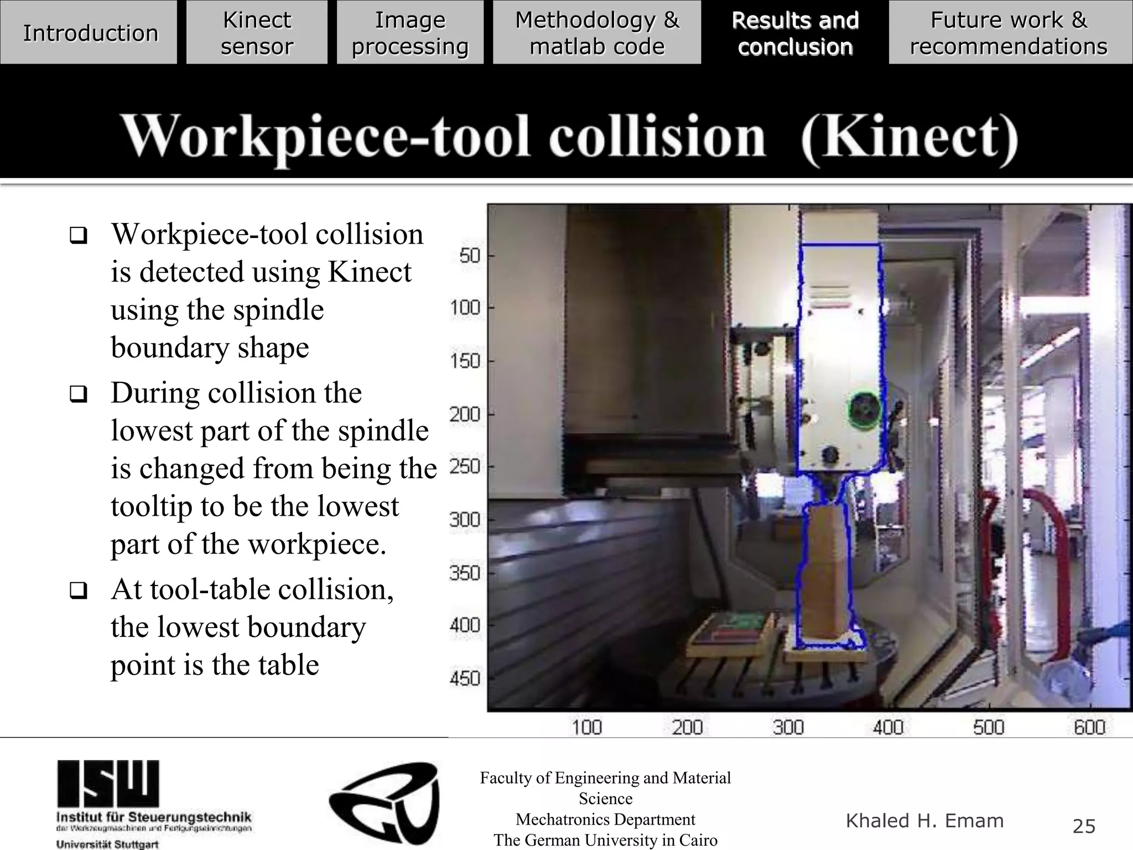Click the ISW Institut für Steuerungstechnik logo
Viewport: 1133px width, 850px height.
tap(154, 804)
